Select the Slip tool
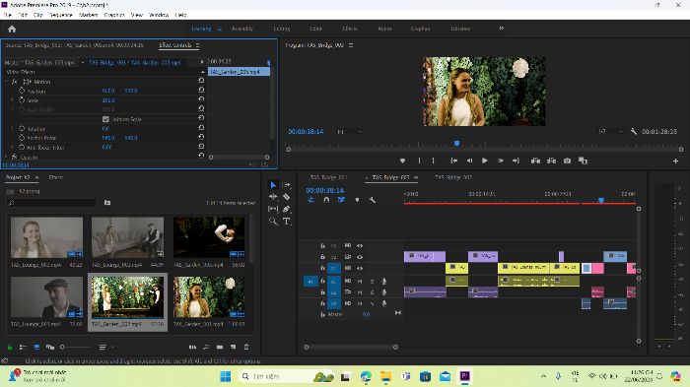 tap(273, 209)
